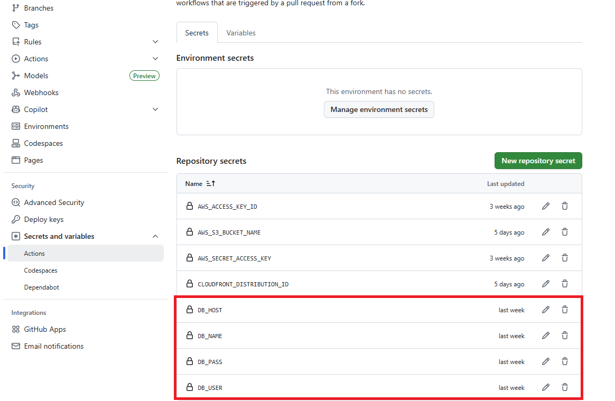The height and width of the screenshot is (401, 615).
Task: Expand the Copilot sidebar section
Action: (x=155, y=109)
